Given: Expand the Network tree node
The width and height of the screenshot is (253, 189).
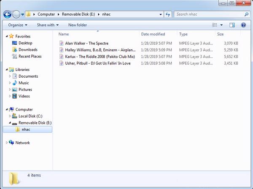Looking at the screenshot, I should [6, 143].
